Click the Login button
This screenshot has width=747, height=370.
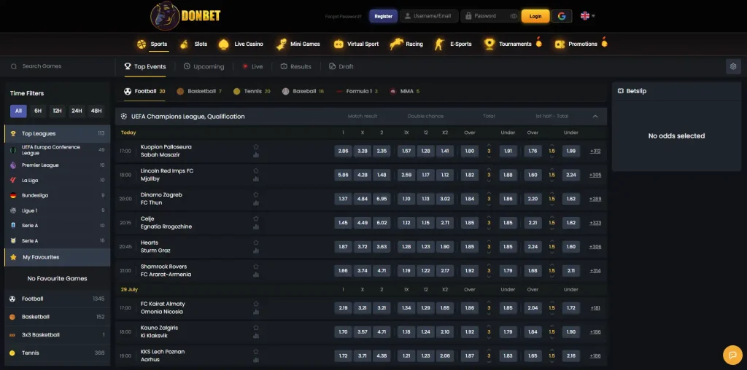[x=535, y=16]
